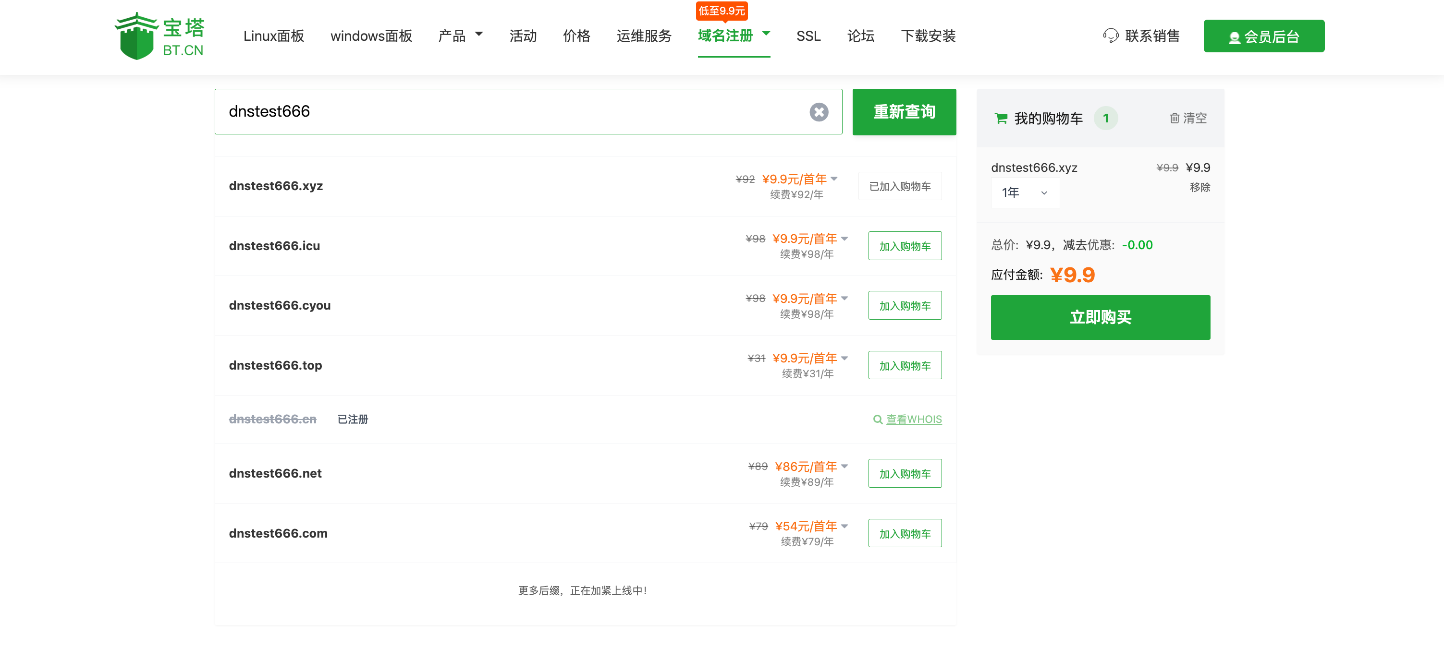Click the cart count badge
The image size is (1444, 648).
[1105, 118]
